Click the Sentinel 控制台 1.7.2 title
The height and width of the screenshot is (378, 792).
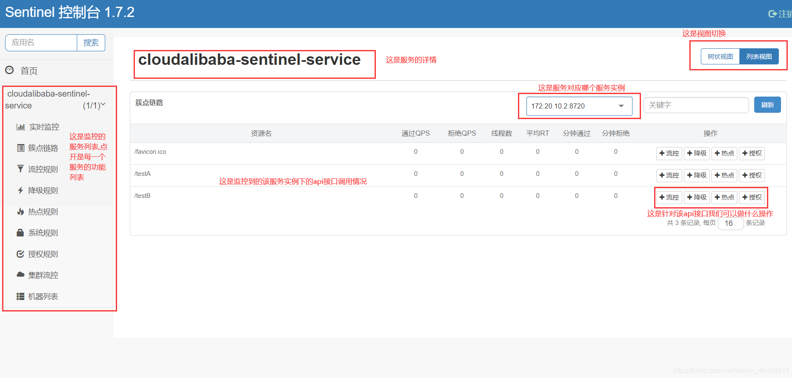pos(70,12)
